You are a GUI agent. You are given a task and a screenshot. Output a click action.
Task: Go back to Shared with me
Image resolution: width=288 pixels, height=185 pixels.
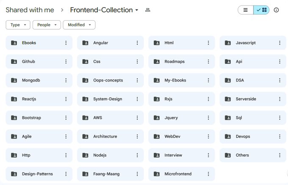click(x=30, y=10)
